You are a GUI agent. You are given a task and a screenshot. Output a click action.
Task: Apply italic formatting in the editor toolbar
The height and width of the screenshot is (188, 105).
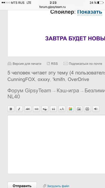click(19, 109)
